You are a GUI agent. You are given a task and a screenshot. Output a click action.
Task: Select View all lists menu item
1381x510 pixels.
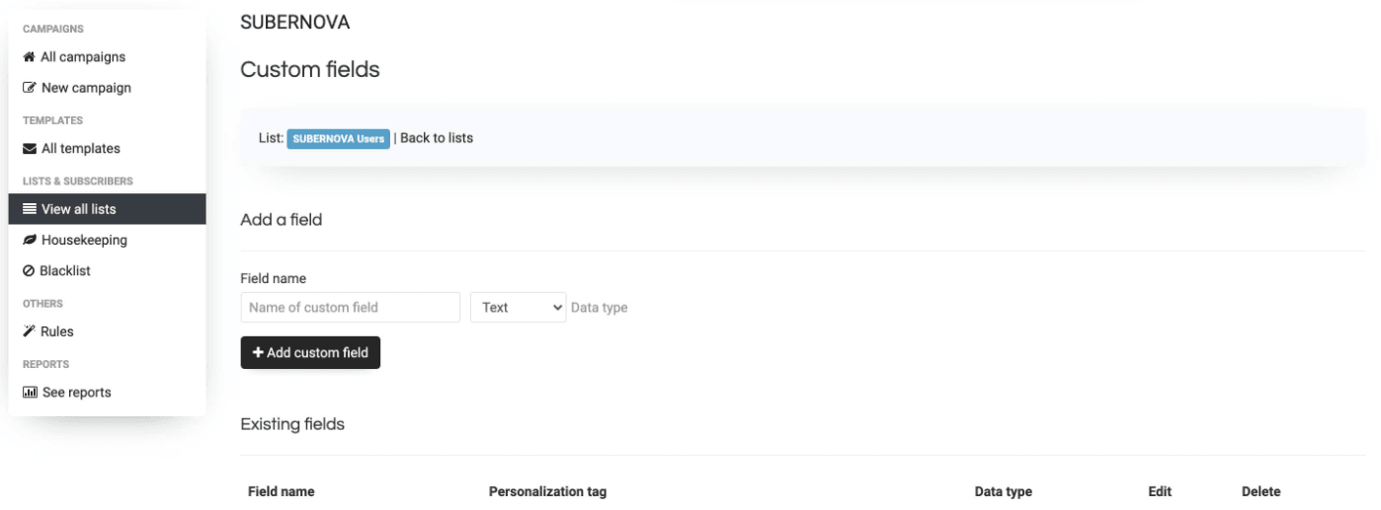pos(107,209)
